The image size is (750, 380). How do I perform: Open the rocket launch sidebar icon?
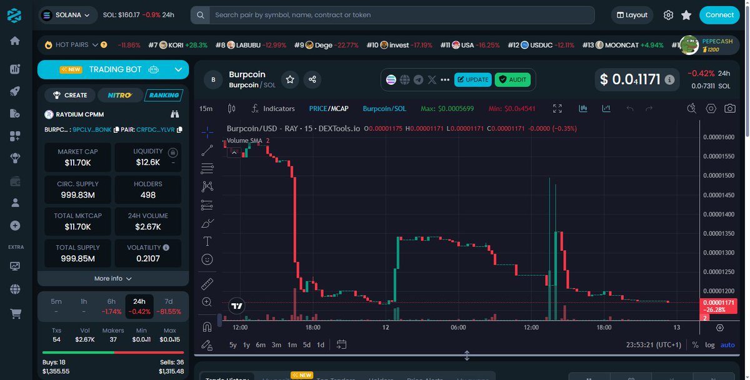(15, 91)
